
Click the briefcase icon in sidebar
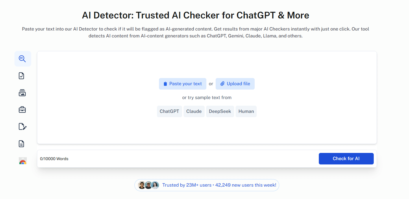(x=22, y=110)
